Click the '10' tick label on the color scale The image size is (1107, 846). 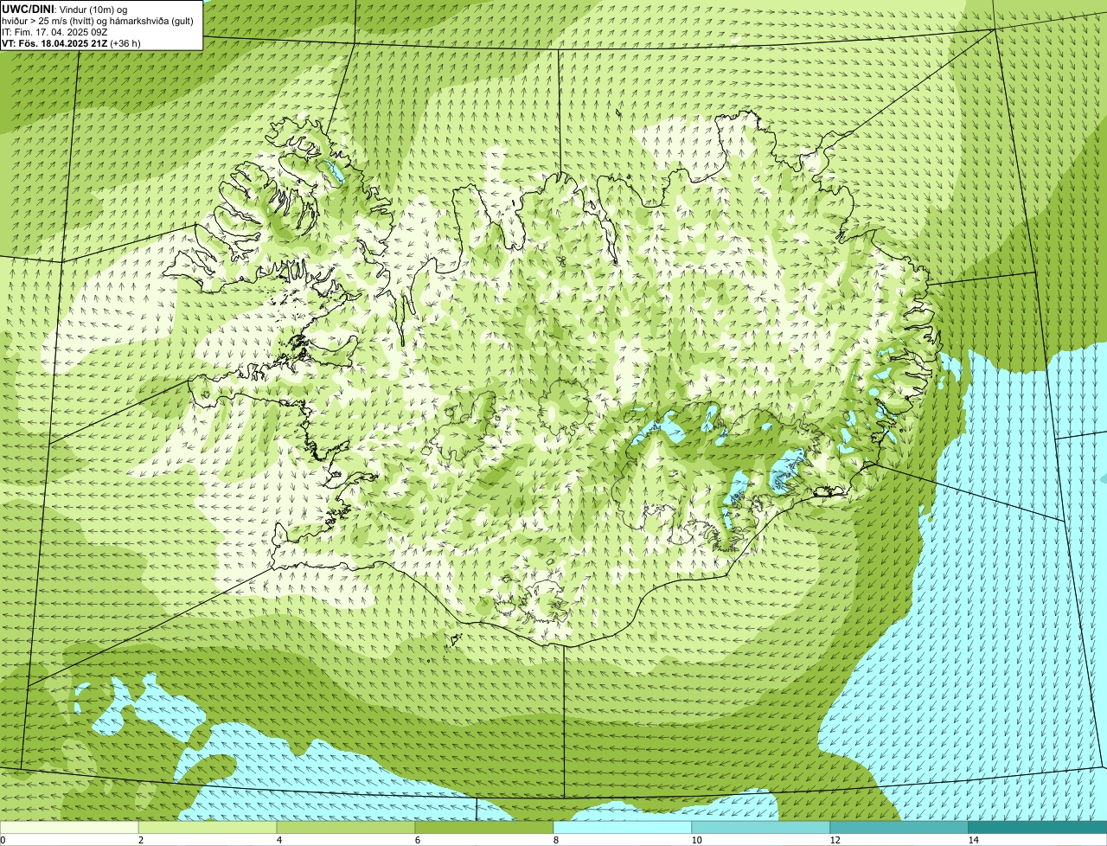[x=696, y=840]
